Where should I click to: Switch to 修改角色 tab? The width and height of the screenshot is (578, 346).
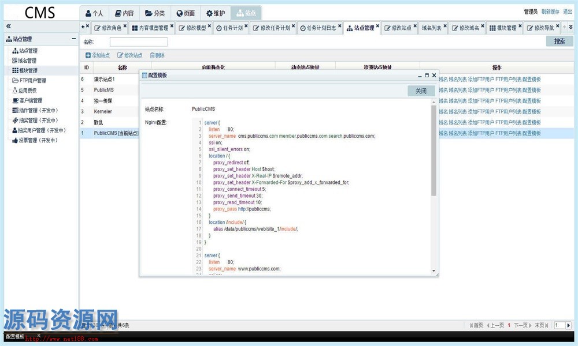tap(108, 28)
